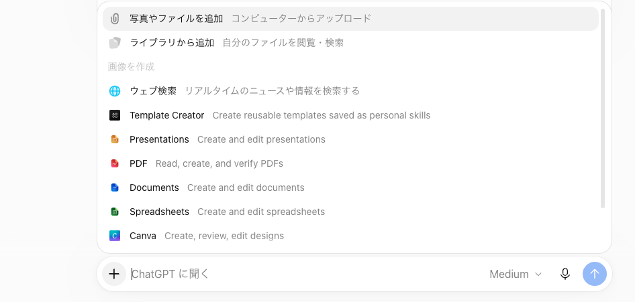
Task: Click the microphone voice input icon
Action: click(565, 274)
